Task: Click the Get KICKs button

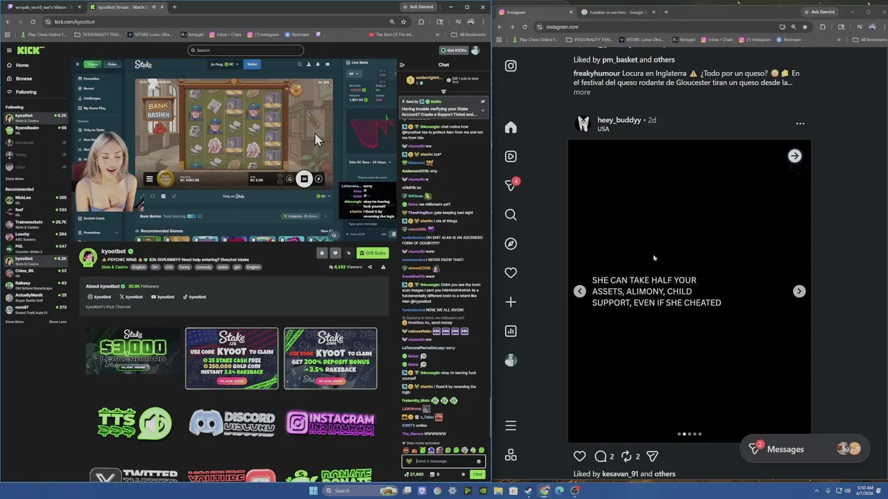Action: [453, 51]
